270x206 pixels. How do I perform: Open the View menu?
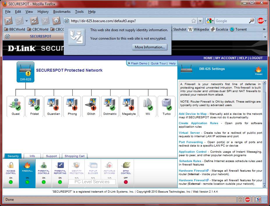click(x=29, y=12)
